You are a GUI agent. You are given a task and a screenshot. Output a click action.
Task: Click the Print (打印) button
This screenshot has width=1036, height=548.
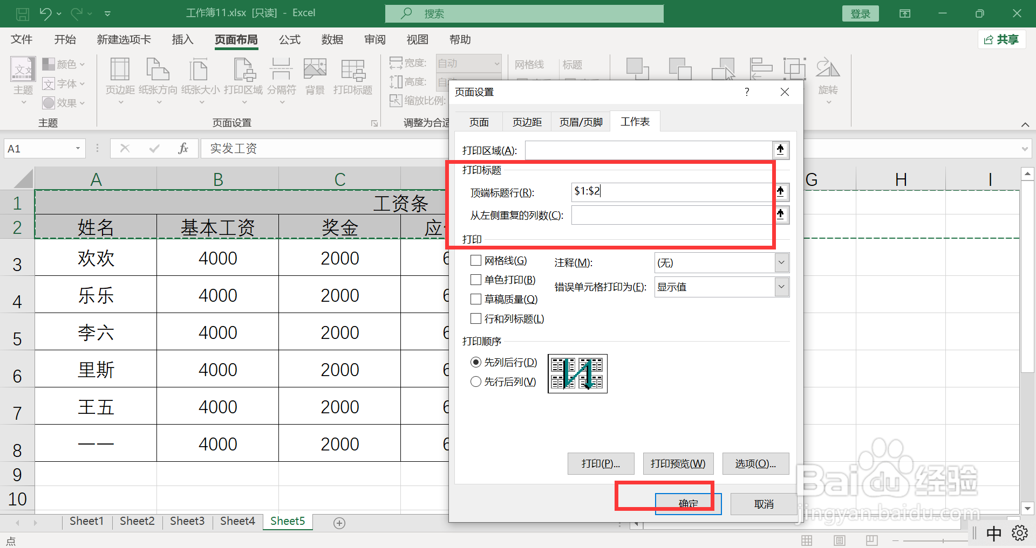pos(601,463)
